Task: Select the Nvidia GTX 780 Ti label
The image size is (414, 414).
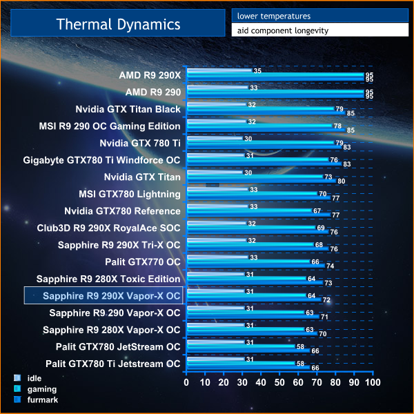Action: point(140,143)
